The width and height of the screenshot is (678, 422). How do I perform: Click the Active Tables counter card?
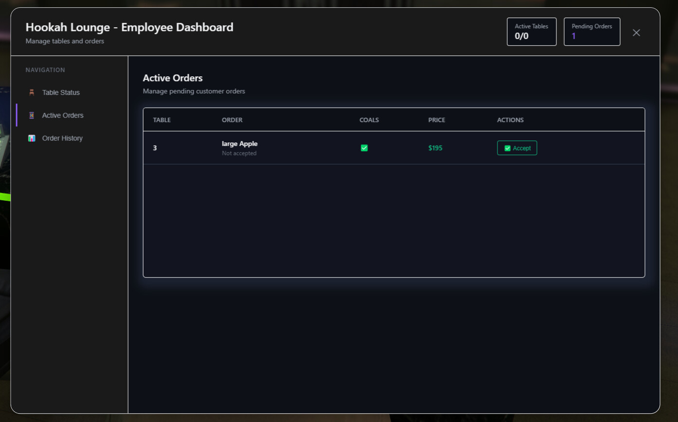tap(531, 32)
